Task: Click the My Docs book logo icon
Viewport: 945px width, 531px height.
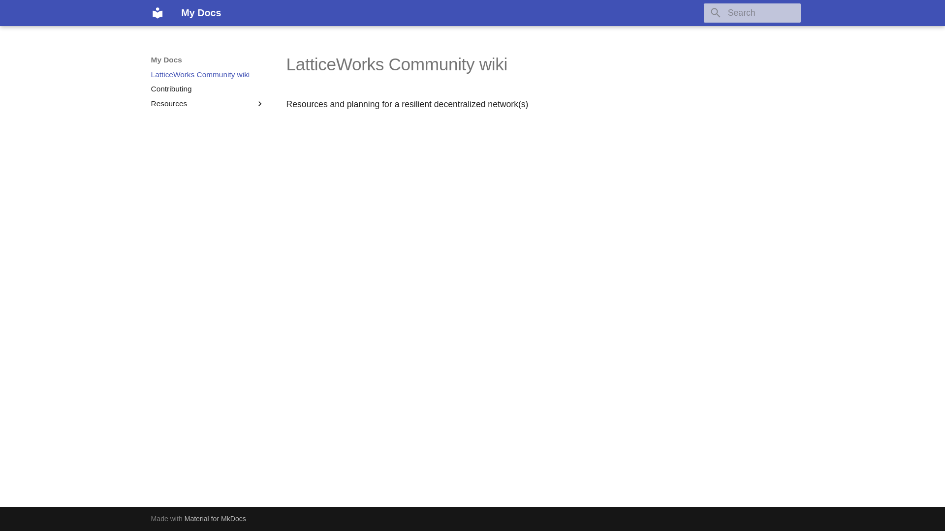Action: pos(157,13)
